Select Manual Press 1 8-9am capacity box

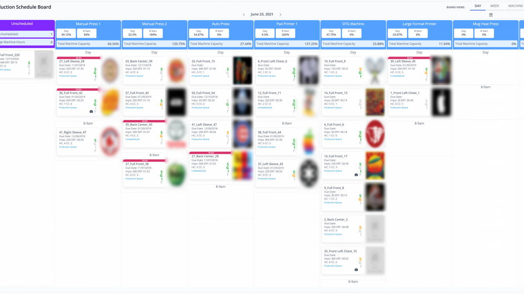(x=87, y=34)
